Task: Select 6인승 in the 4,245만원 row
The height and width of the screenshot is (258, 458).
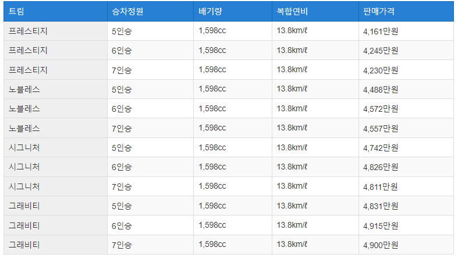Action: pyautogui.click(x=122, y=51)
